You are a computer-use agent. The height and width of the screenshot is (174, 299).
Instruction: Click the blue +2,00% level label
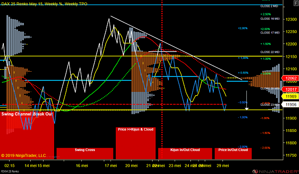pyautogui.click(x=243, y=28)
